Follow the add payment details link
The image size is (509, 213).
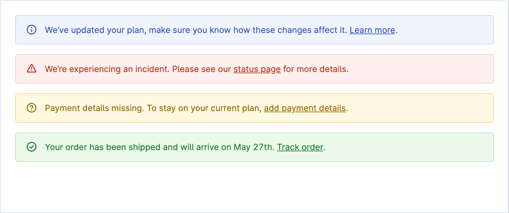[x=305, y=108]
